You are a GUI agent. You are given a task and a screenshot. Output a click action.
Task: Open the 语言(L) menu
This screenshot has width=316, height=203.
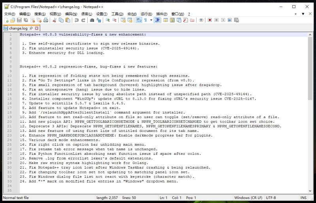tap(87, 14)
